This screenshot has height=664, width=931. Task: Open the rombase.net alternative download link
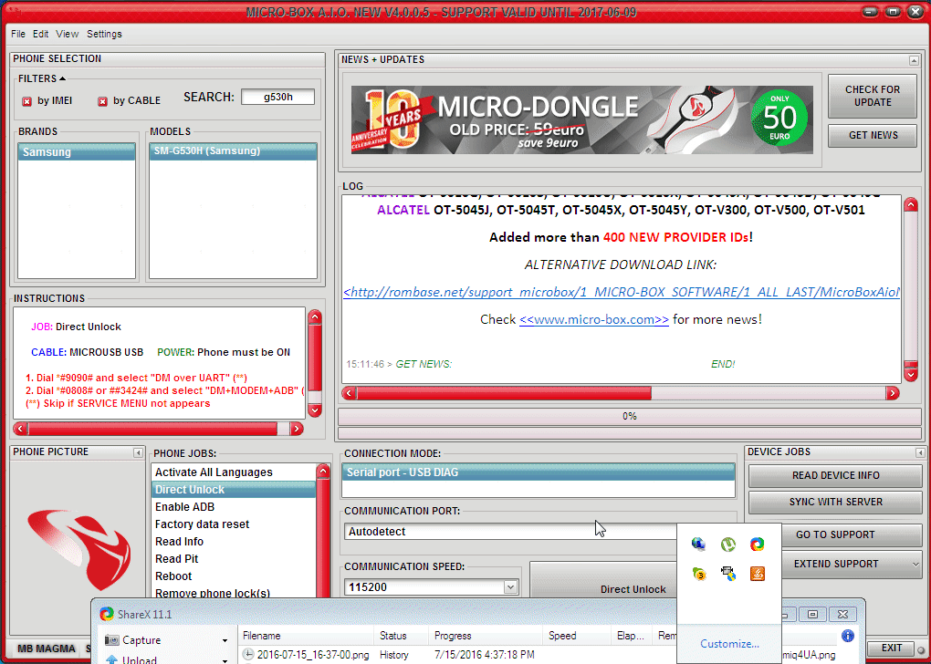pyautogui.click(x=622, y=292)
